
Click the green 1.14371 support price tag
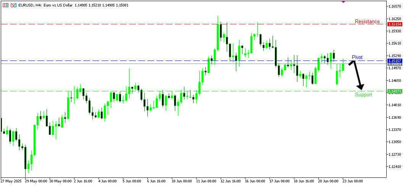(x=394, y=91)
